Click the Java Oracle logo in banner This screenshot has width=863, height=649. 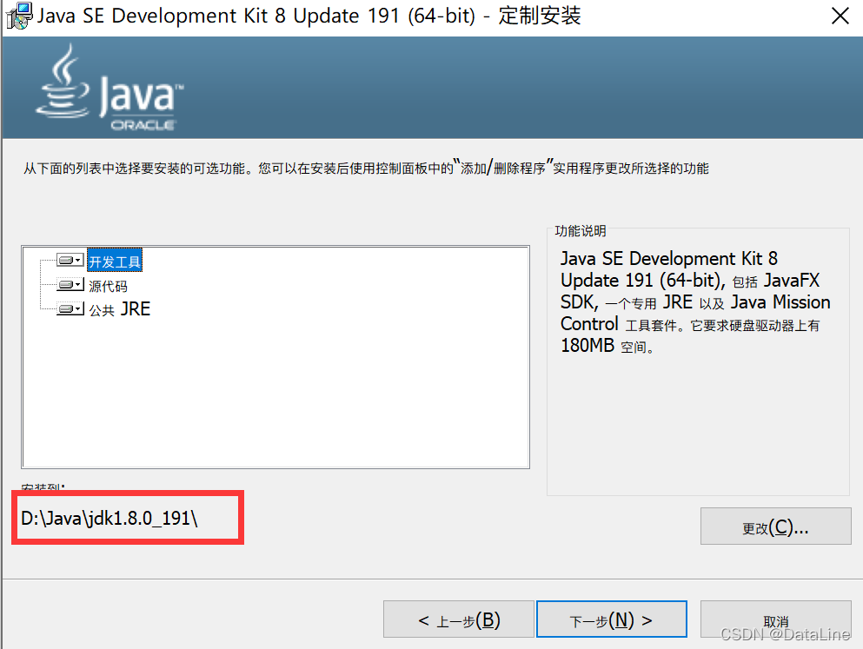(110, 88)
